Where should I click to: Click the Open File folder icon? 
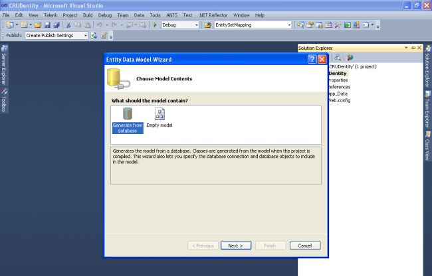[38, 25]
